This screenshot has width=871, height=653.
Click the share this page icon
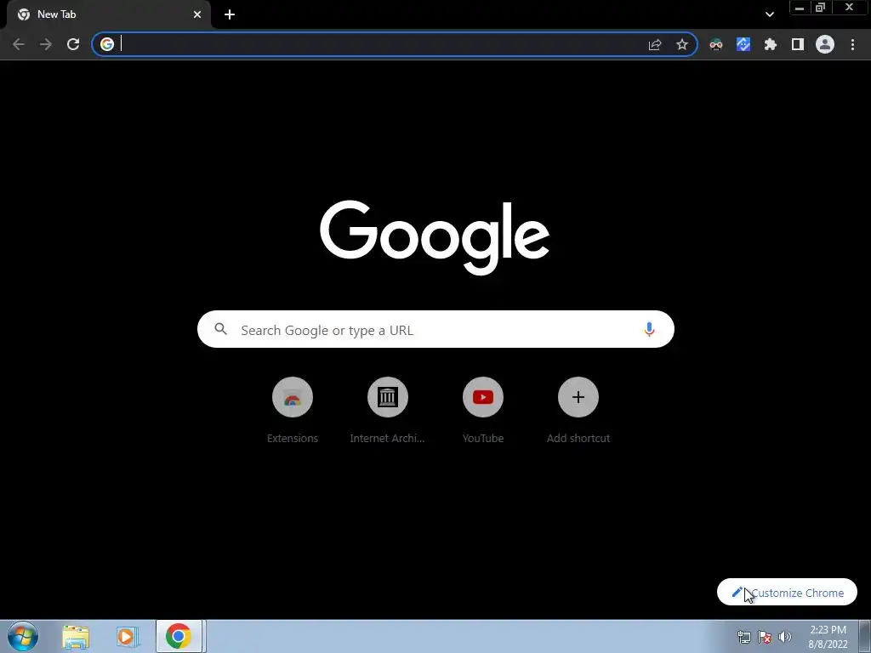pos(655,44)
